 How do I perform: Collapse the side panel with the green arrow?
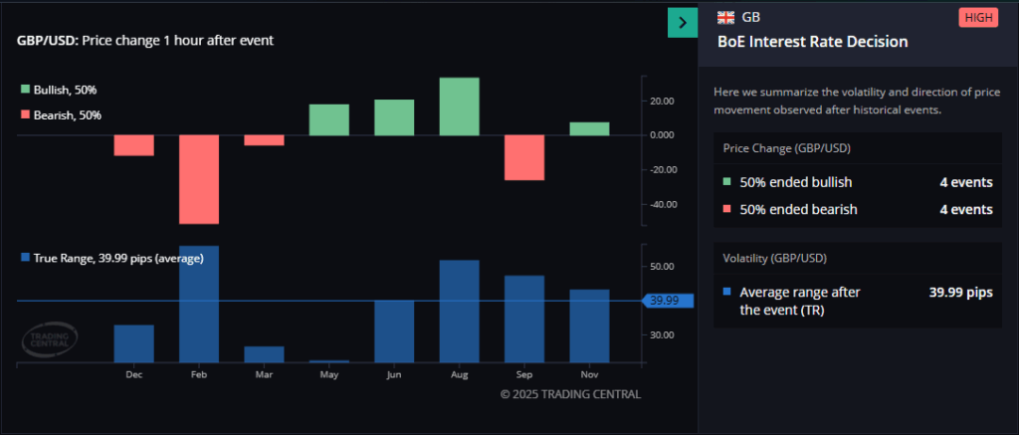click(x=682, y=22)
